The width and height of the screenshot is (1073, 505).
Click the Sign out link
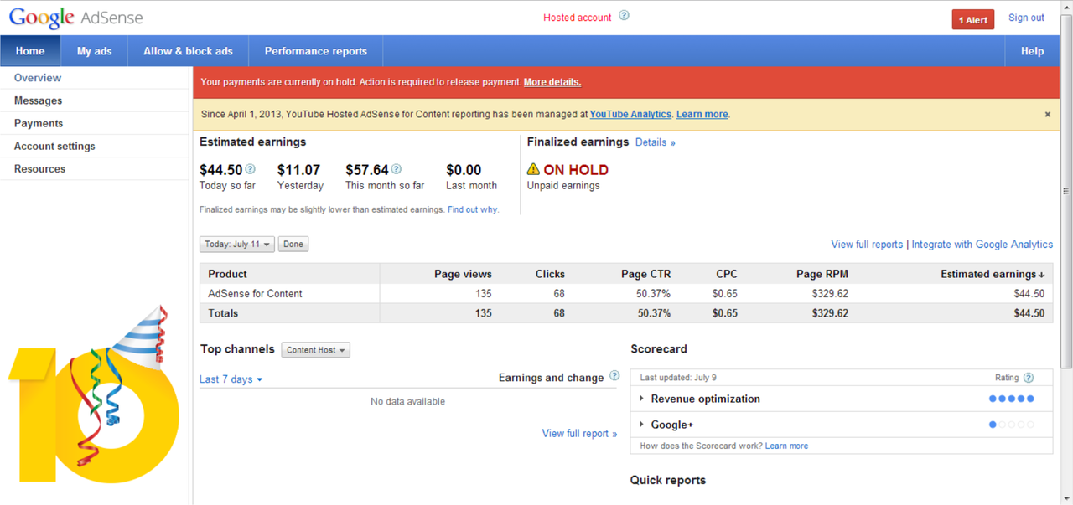point(1026,18)
